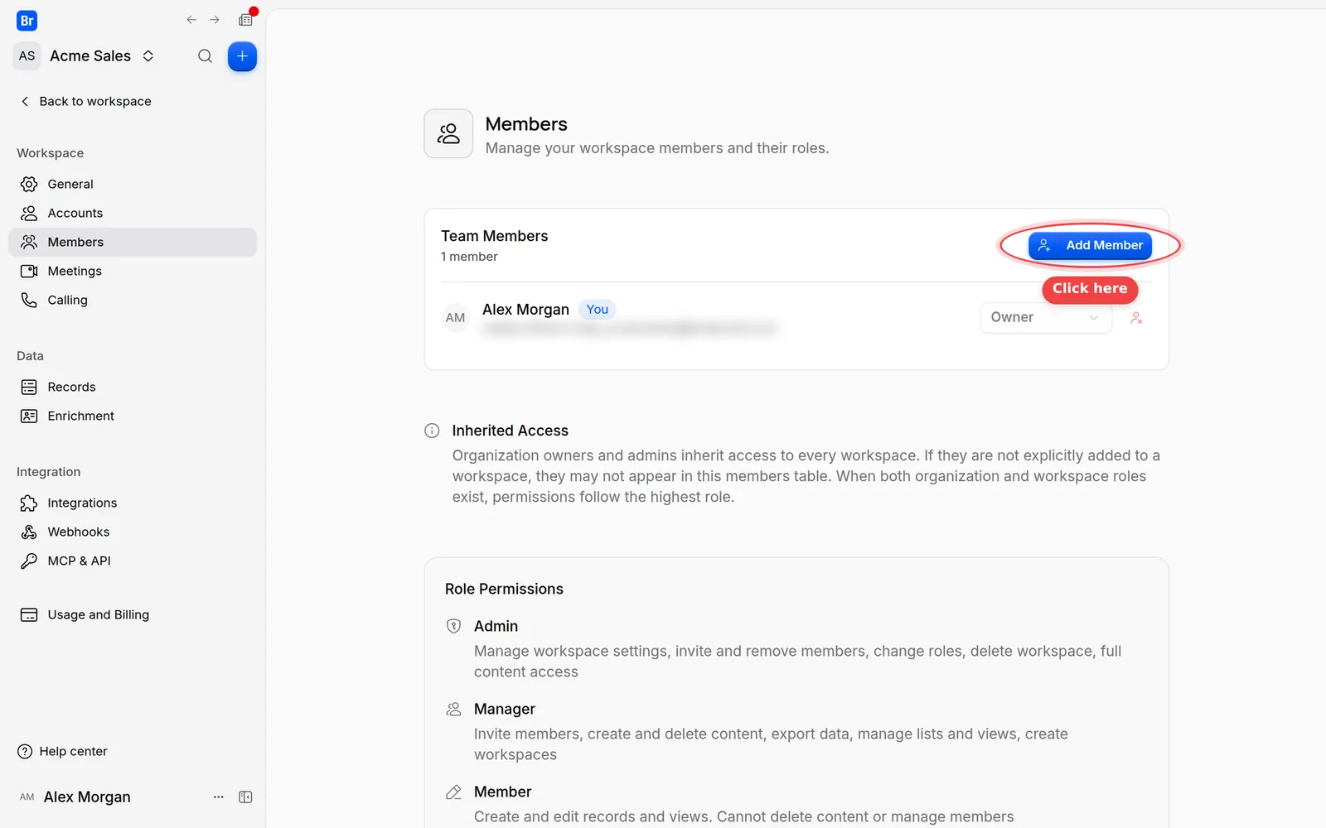This screenshot has height=828, width=1326.
Task: Click the '1 member' count text
Action: coord(469,257)
